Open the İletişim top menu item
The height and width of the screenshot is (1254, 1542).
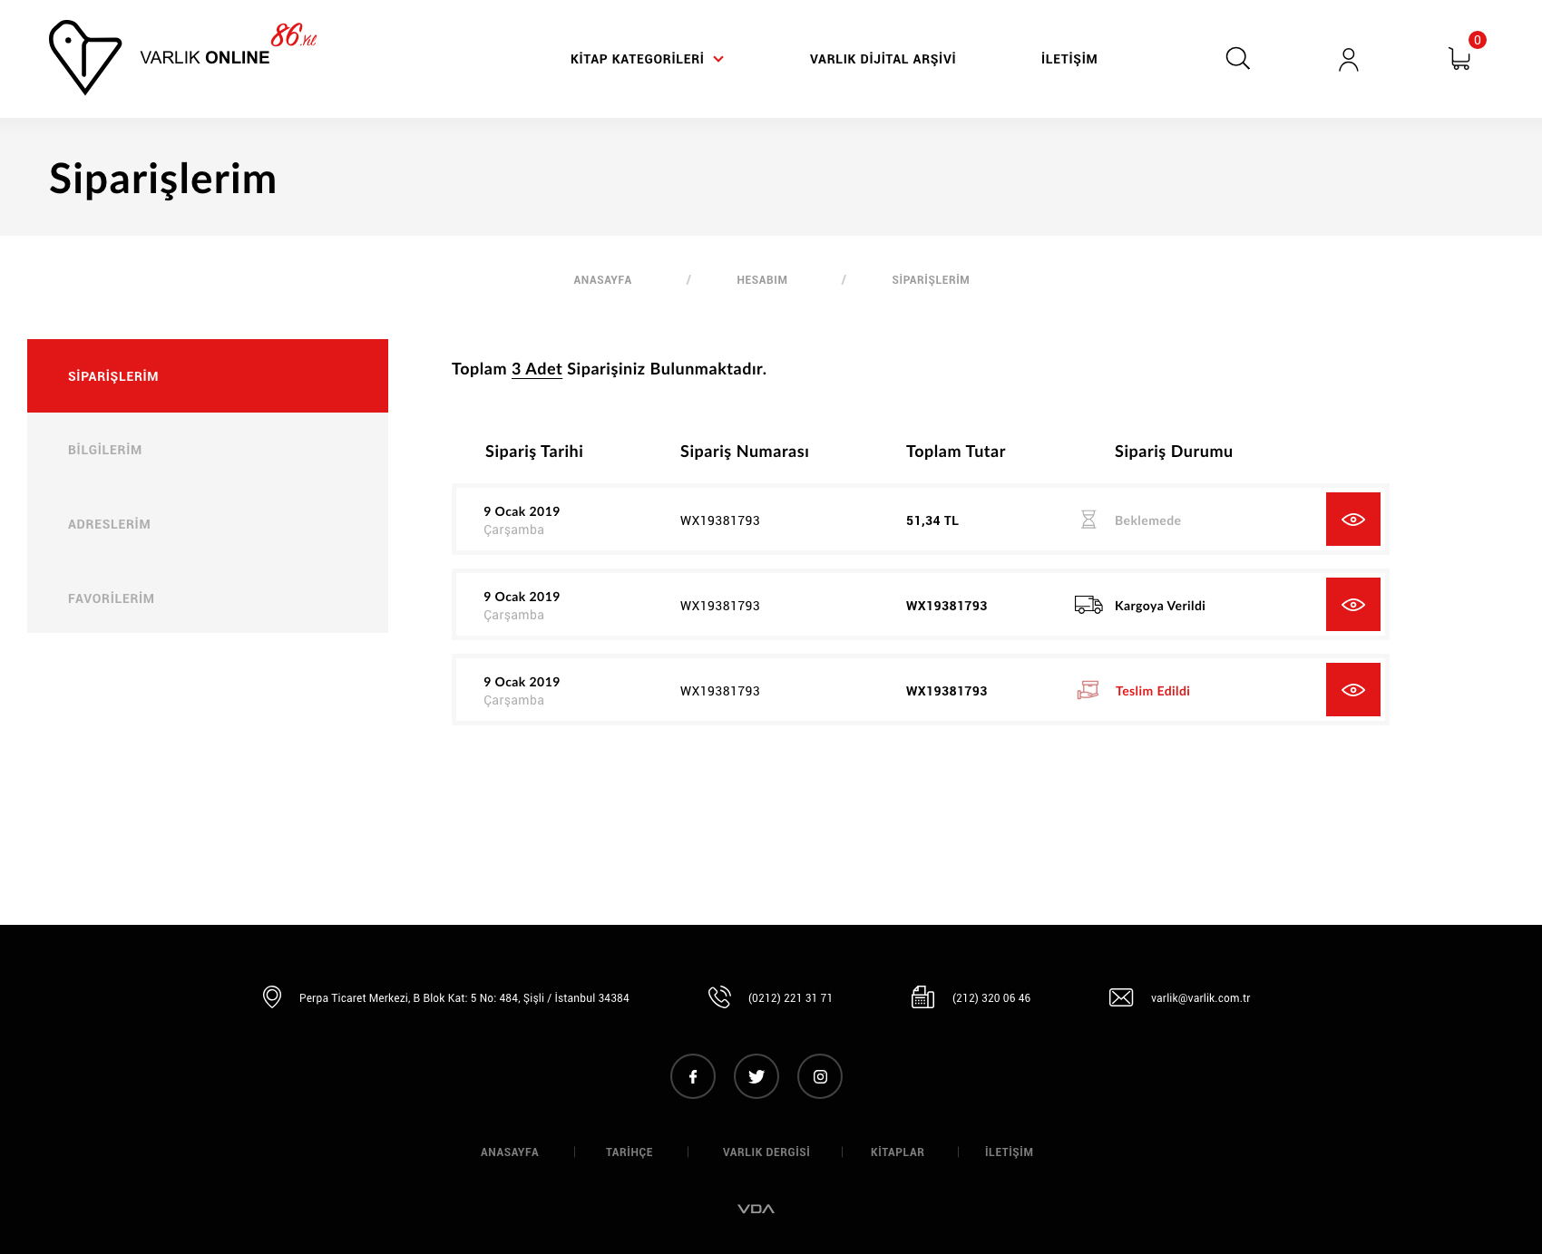click(x=1069, y=59)
